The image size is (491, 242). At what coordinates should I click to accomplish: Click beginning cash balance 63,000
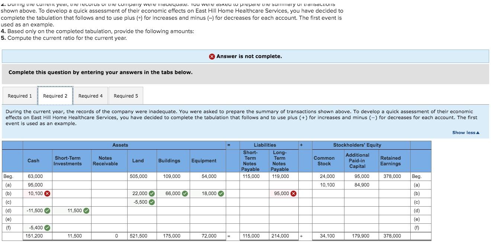(35, 176)
